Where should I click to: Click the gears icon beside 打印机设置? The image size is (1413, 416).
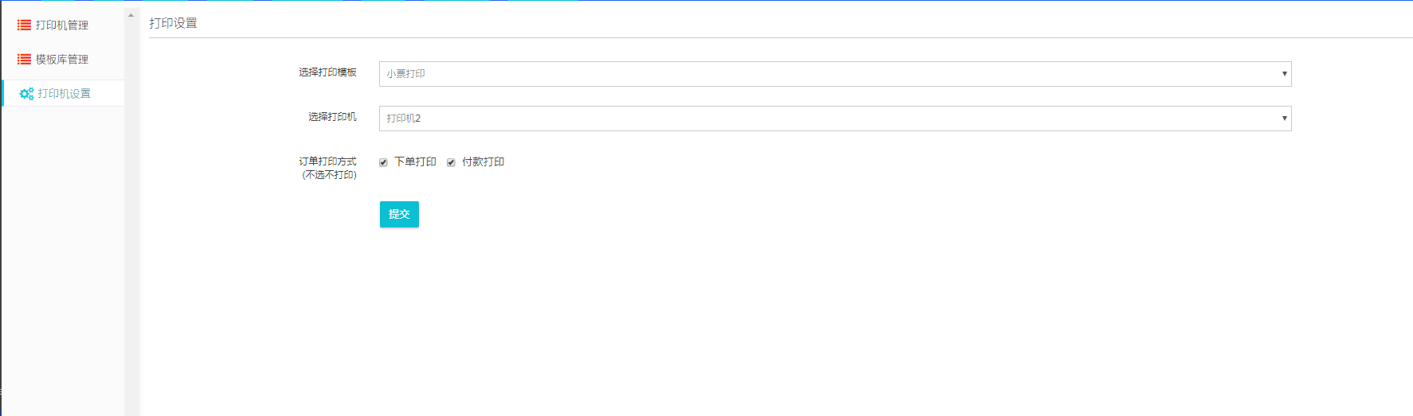pos(26,94)
